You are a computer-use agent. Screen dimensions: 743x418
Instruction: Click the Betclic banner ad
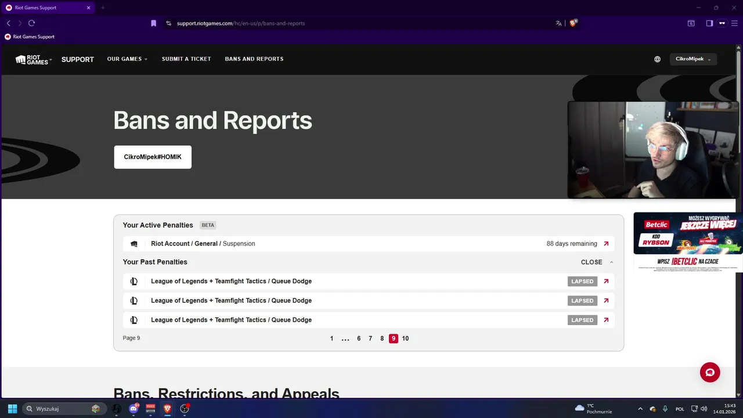(x=688, y=242)
